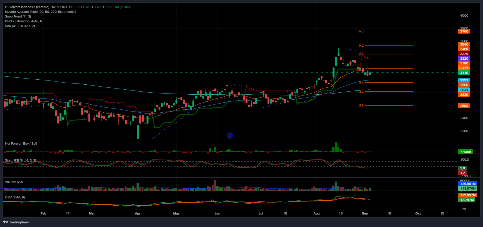The height and width of the screenshot is (227, 483).
Task: Click the +40 (+1.30%) change value
Action: [x=122, y=7]
